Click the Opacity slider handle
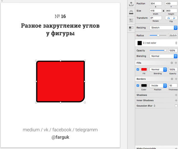The height and width of the screenshot is (149, 178). tap(165, 51)
